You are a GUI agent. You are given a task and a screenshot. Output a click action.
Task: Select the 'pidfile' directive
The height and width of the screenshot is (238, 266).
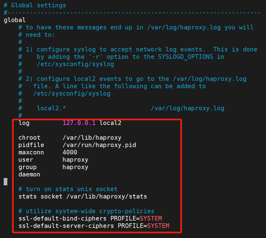(x=31, y=145)
